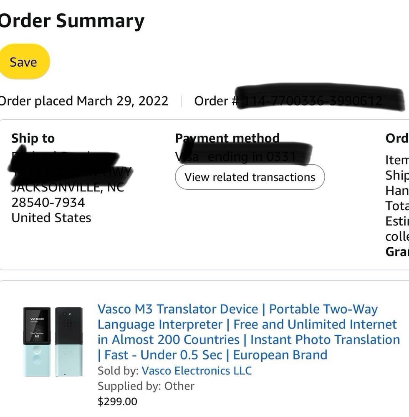Click the back-view Vasco translator product image
Image resolution: width=409 pixels, height=417 pixels.
coord(69,342)
